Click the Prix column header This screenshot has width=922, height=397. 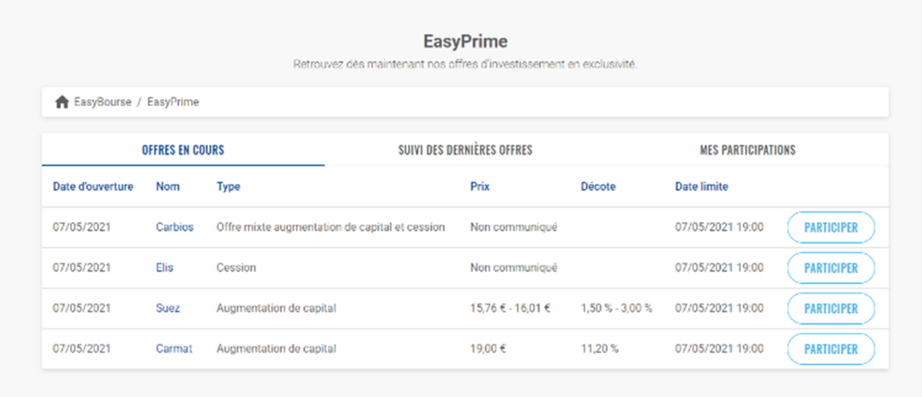pyautogui.click(x=480, y=187)
